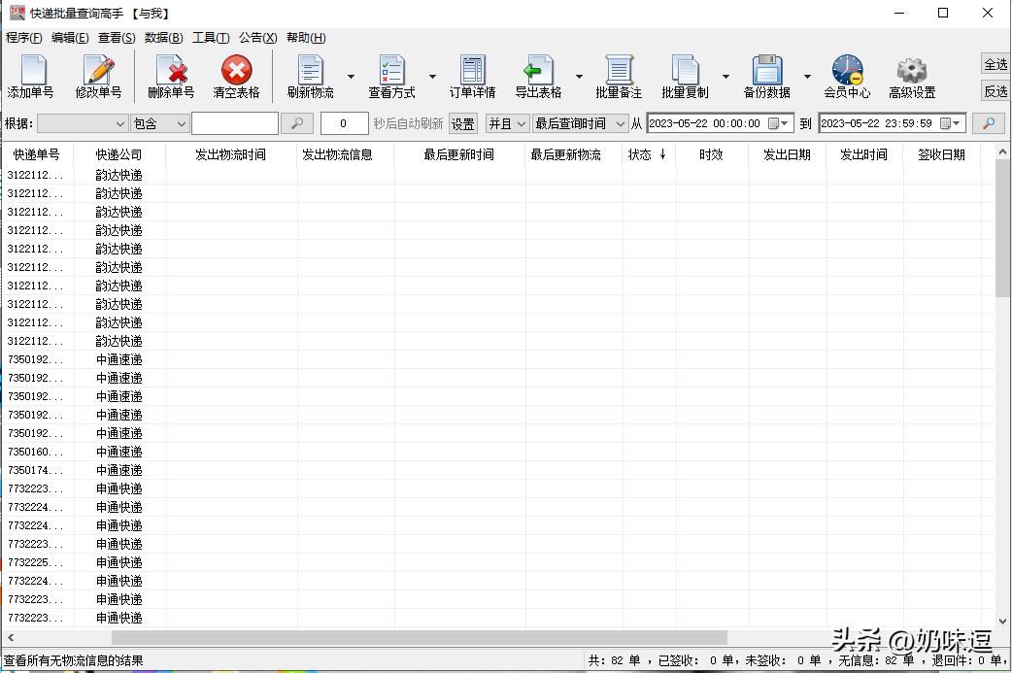Sort by 发出日期 column header

point(787,154)
